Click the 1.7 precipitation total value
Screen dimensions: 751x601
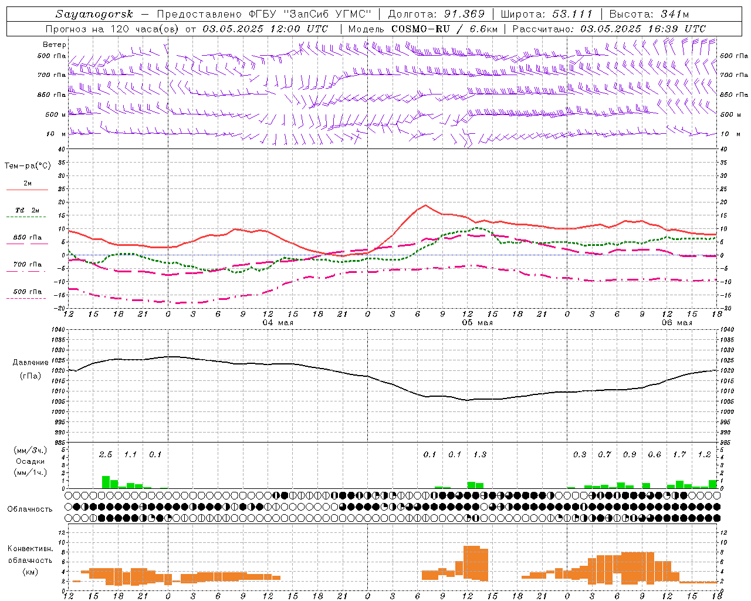pyautogui.click(x=679, y=454)
